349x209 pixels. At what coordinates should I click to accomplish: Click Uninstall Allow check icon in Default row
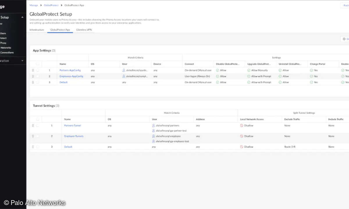click(x=280, y=82)
